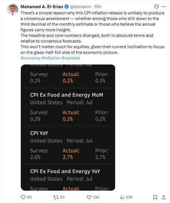Click the blue verified badge
170x203 pixels.
point(67,6)
